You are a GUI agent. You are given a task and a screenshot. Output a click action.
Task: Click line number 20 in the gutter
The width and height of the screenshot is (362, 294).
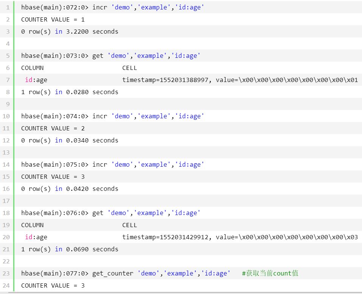click(x=6, y=237)
